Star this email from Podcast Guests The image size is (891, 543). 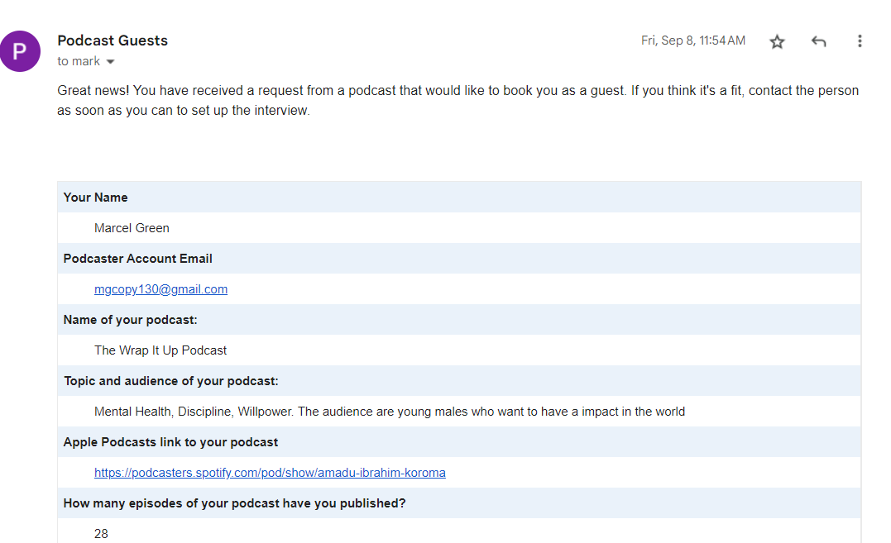tap(777, 41)
